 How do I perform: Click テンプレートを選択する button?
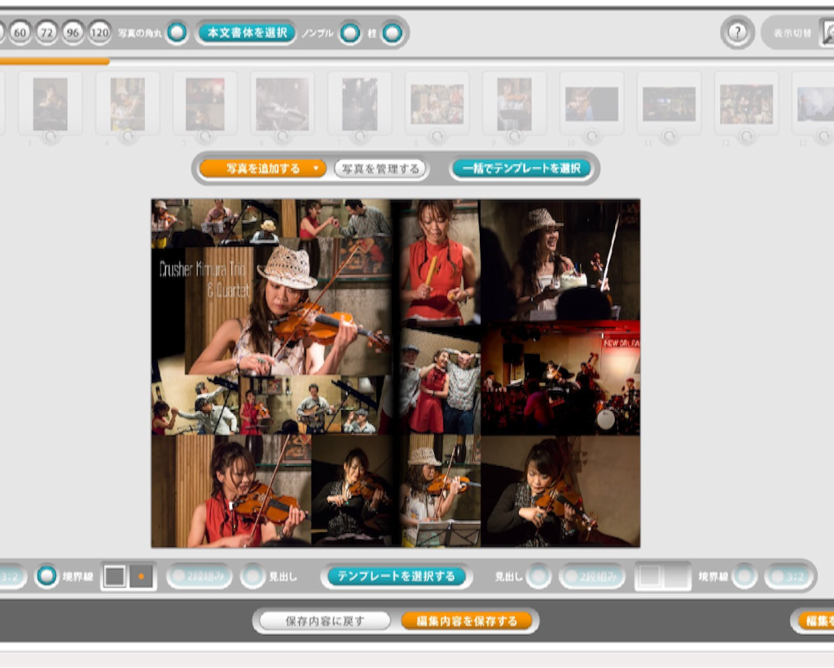[x=397, y=576]
